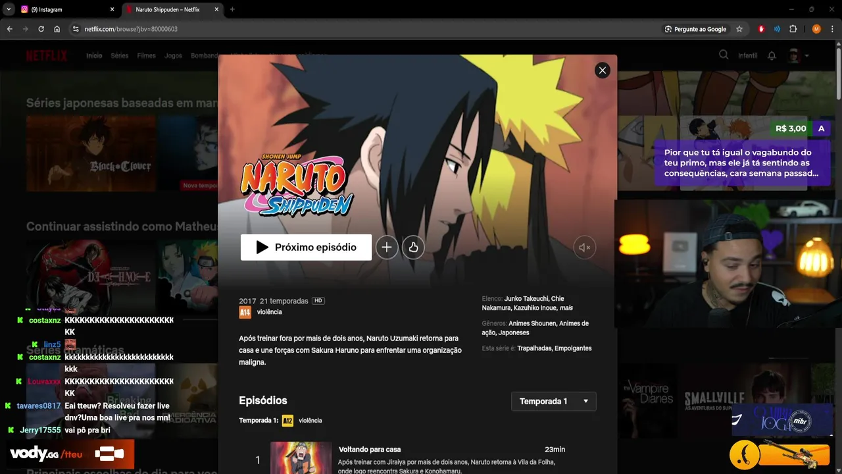Click The Vampire Diaries thumbnail
842x474 pixels.
point(648,401)
